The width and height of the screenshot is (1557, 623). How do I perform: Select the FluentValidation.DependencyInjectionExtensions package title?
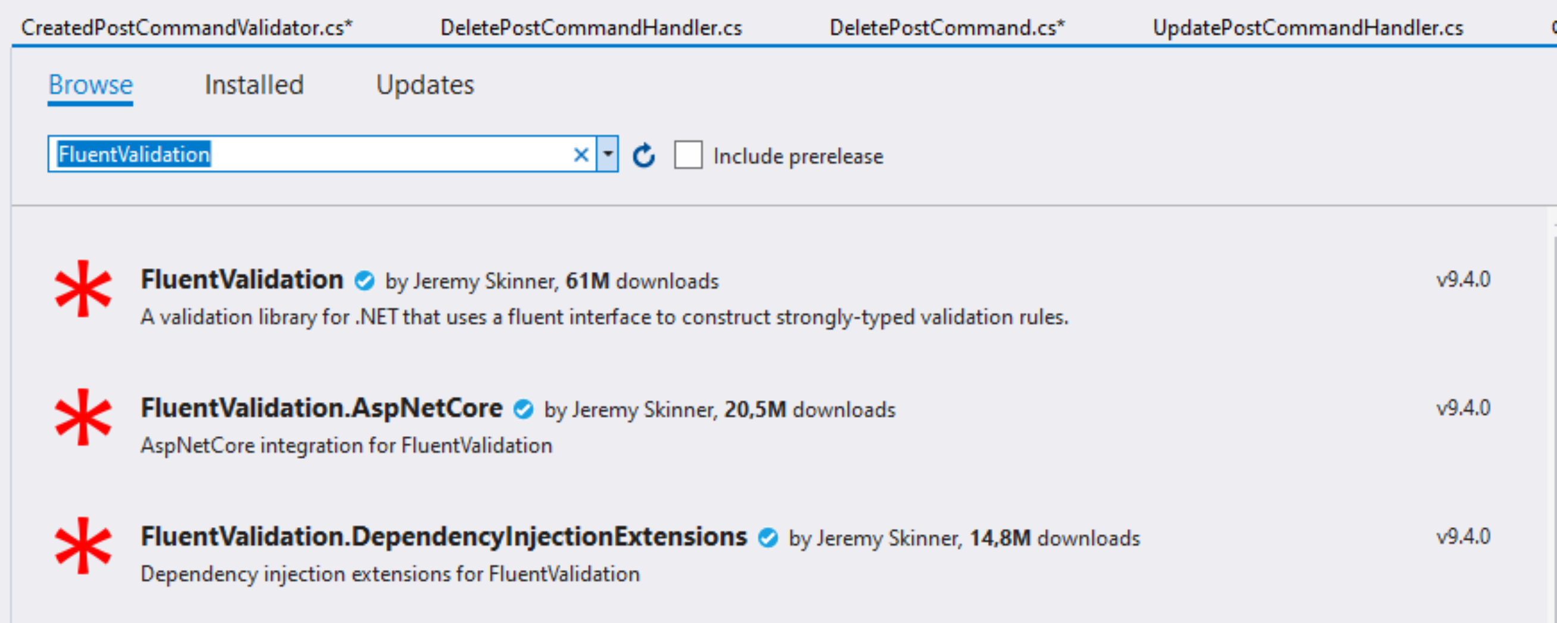(x=443, y=537)
